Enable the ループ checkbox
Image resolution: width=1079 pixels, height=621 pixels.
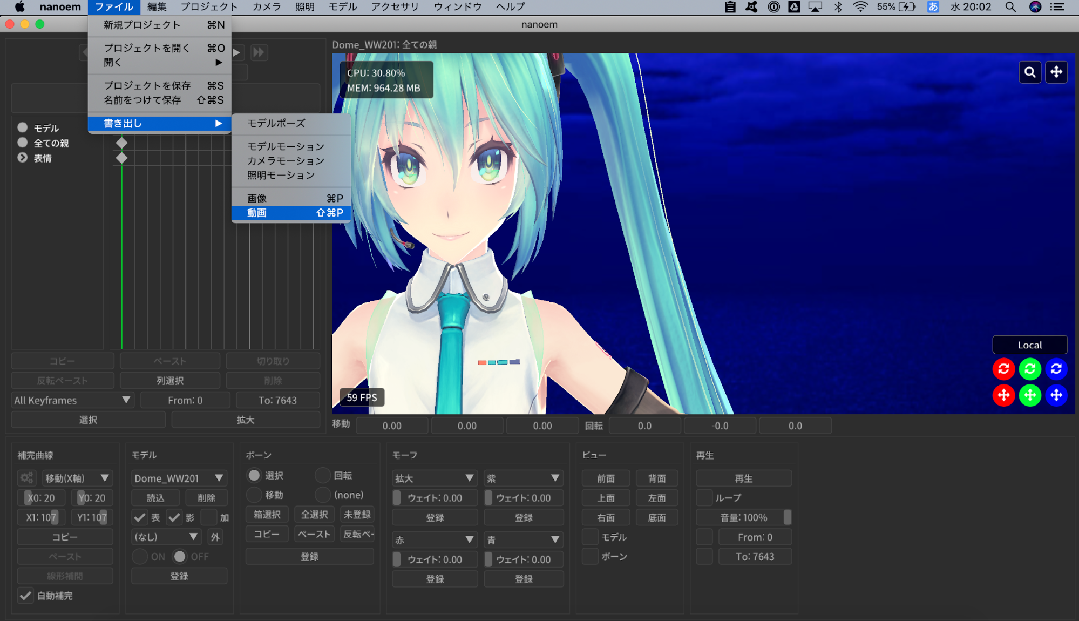[704, 498]
